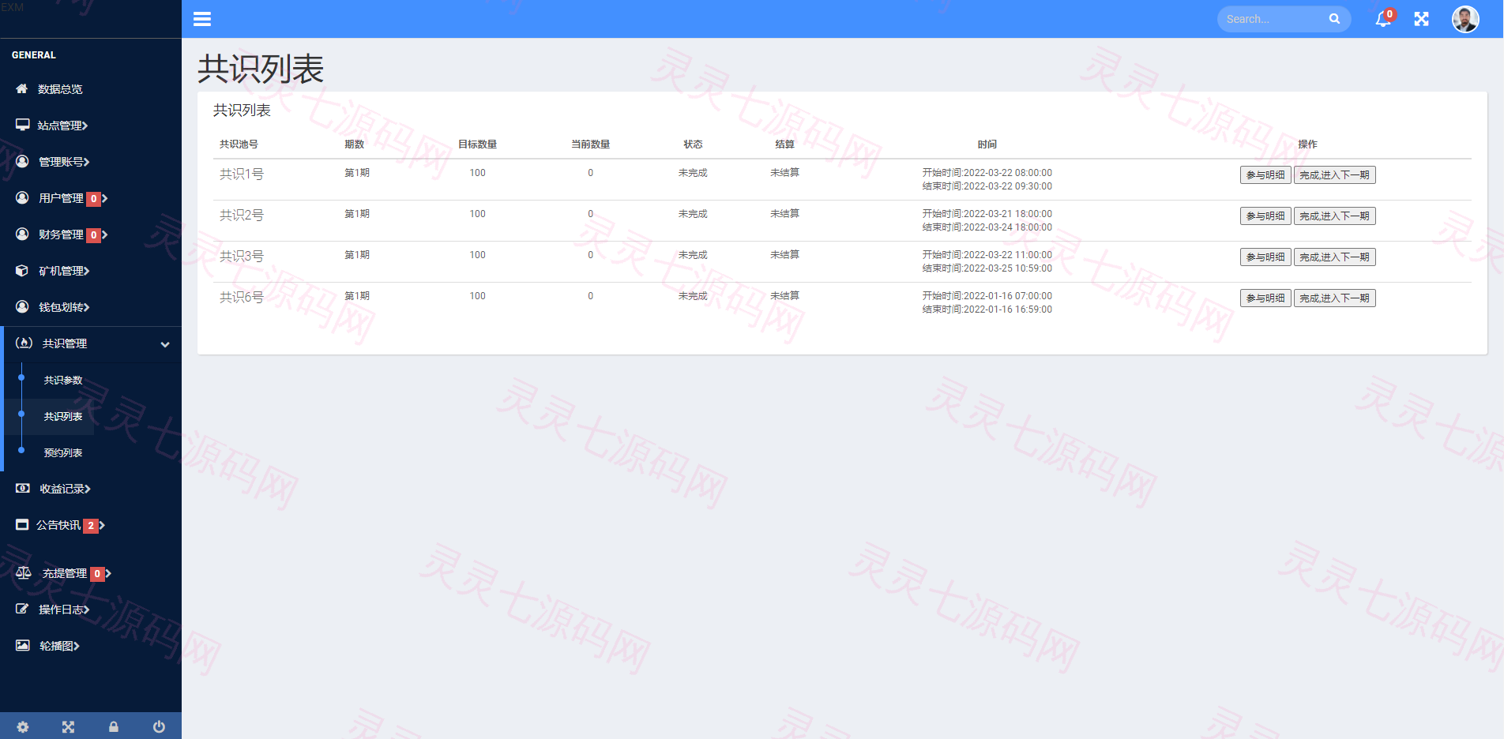Click the home icon beside 数据总览
Image resolution: width=1504 pixels, height=739 pixels.
[x=22, y=88]
